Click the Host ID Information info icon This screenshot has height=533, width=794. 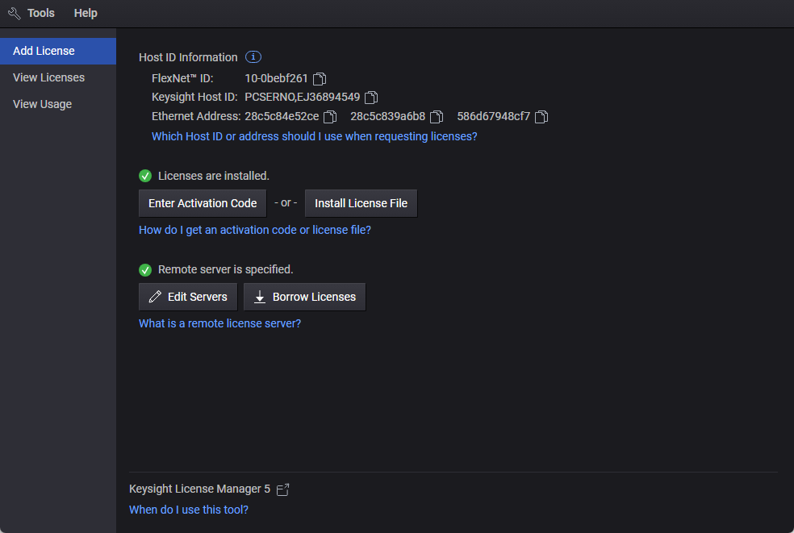click(x=253, y=57)
